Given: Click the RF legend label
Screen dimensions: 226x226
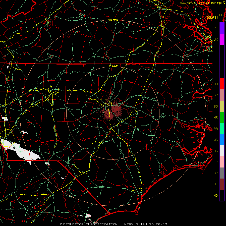Looking at the screenshot, I should pos(215,28).
